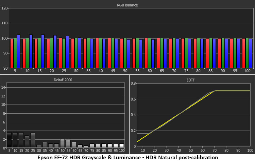This screenshot has height=161, width=255.
Task: Click the 70 label on the EOTF x-axis
Action: coord(215,151)
